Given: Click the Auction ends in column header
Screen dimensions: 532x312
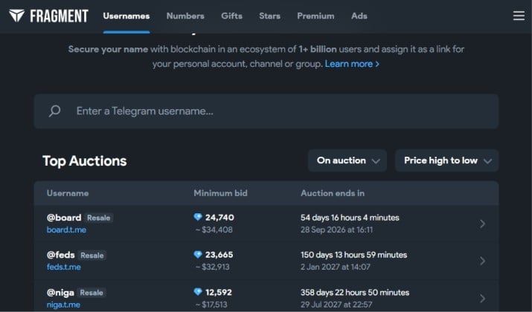Looking at the screenshot, I should (x=333, y=193).
